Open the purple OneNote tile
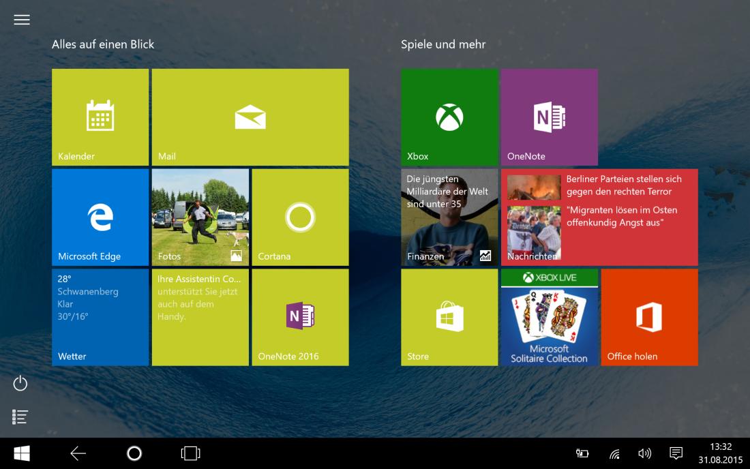Screen dimensions: 750x469 [549, 117]
